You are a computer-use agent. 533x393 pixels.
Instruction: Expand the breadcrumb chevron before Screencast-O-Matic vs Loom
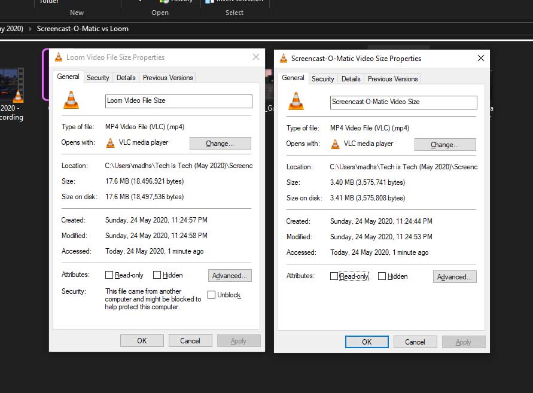(x=30, y=29)
